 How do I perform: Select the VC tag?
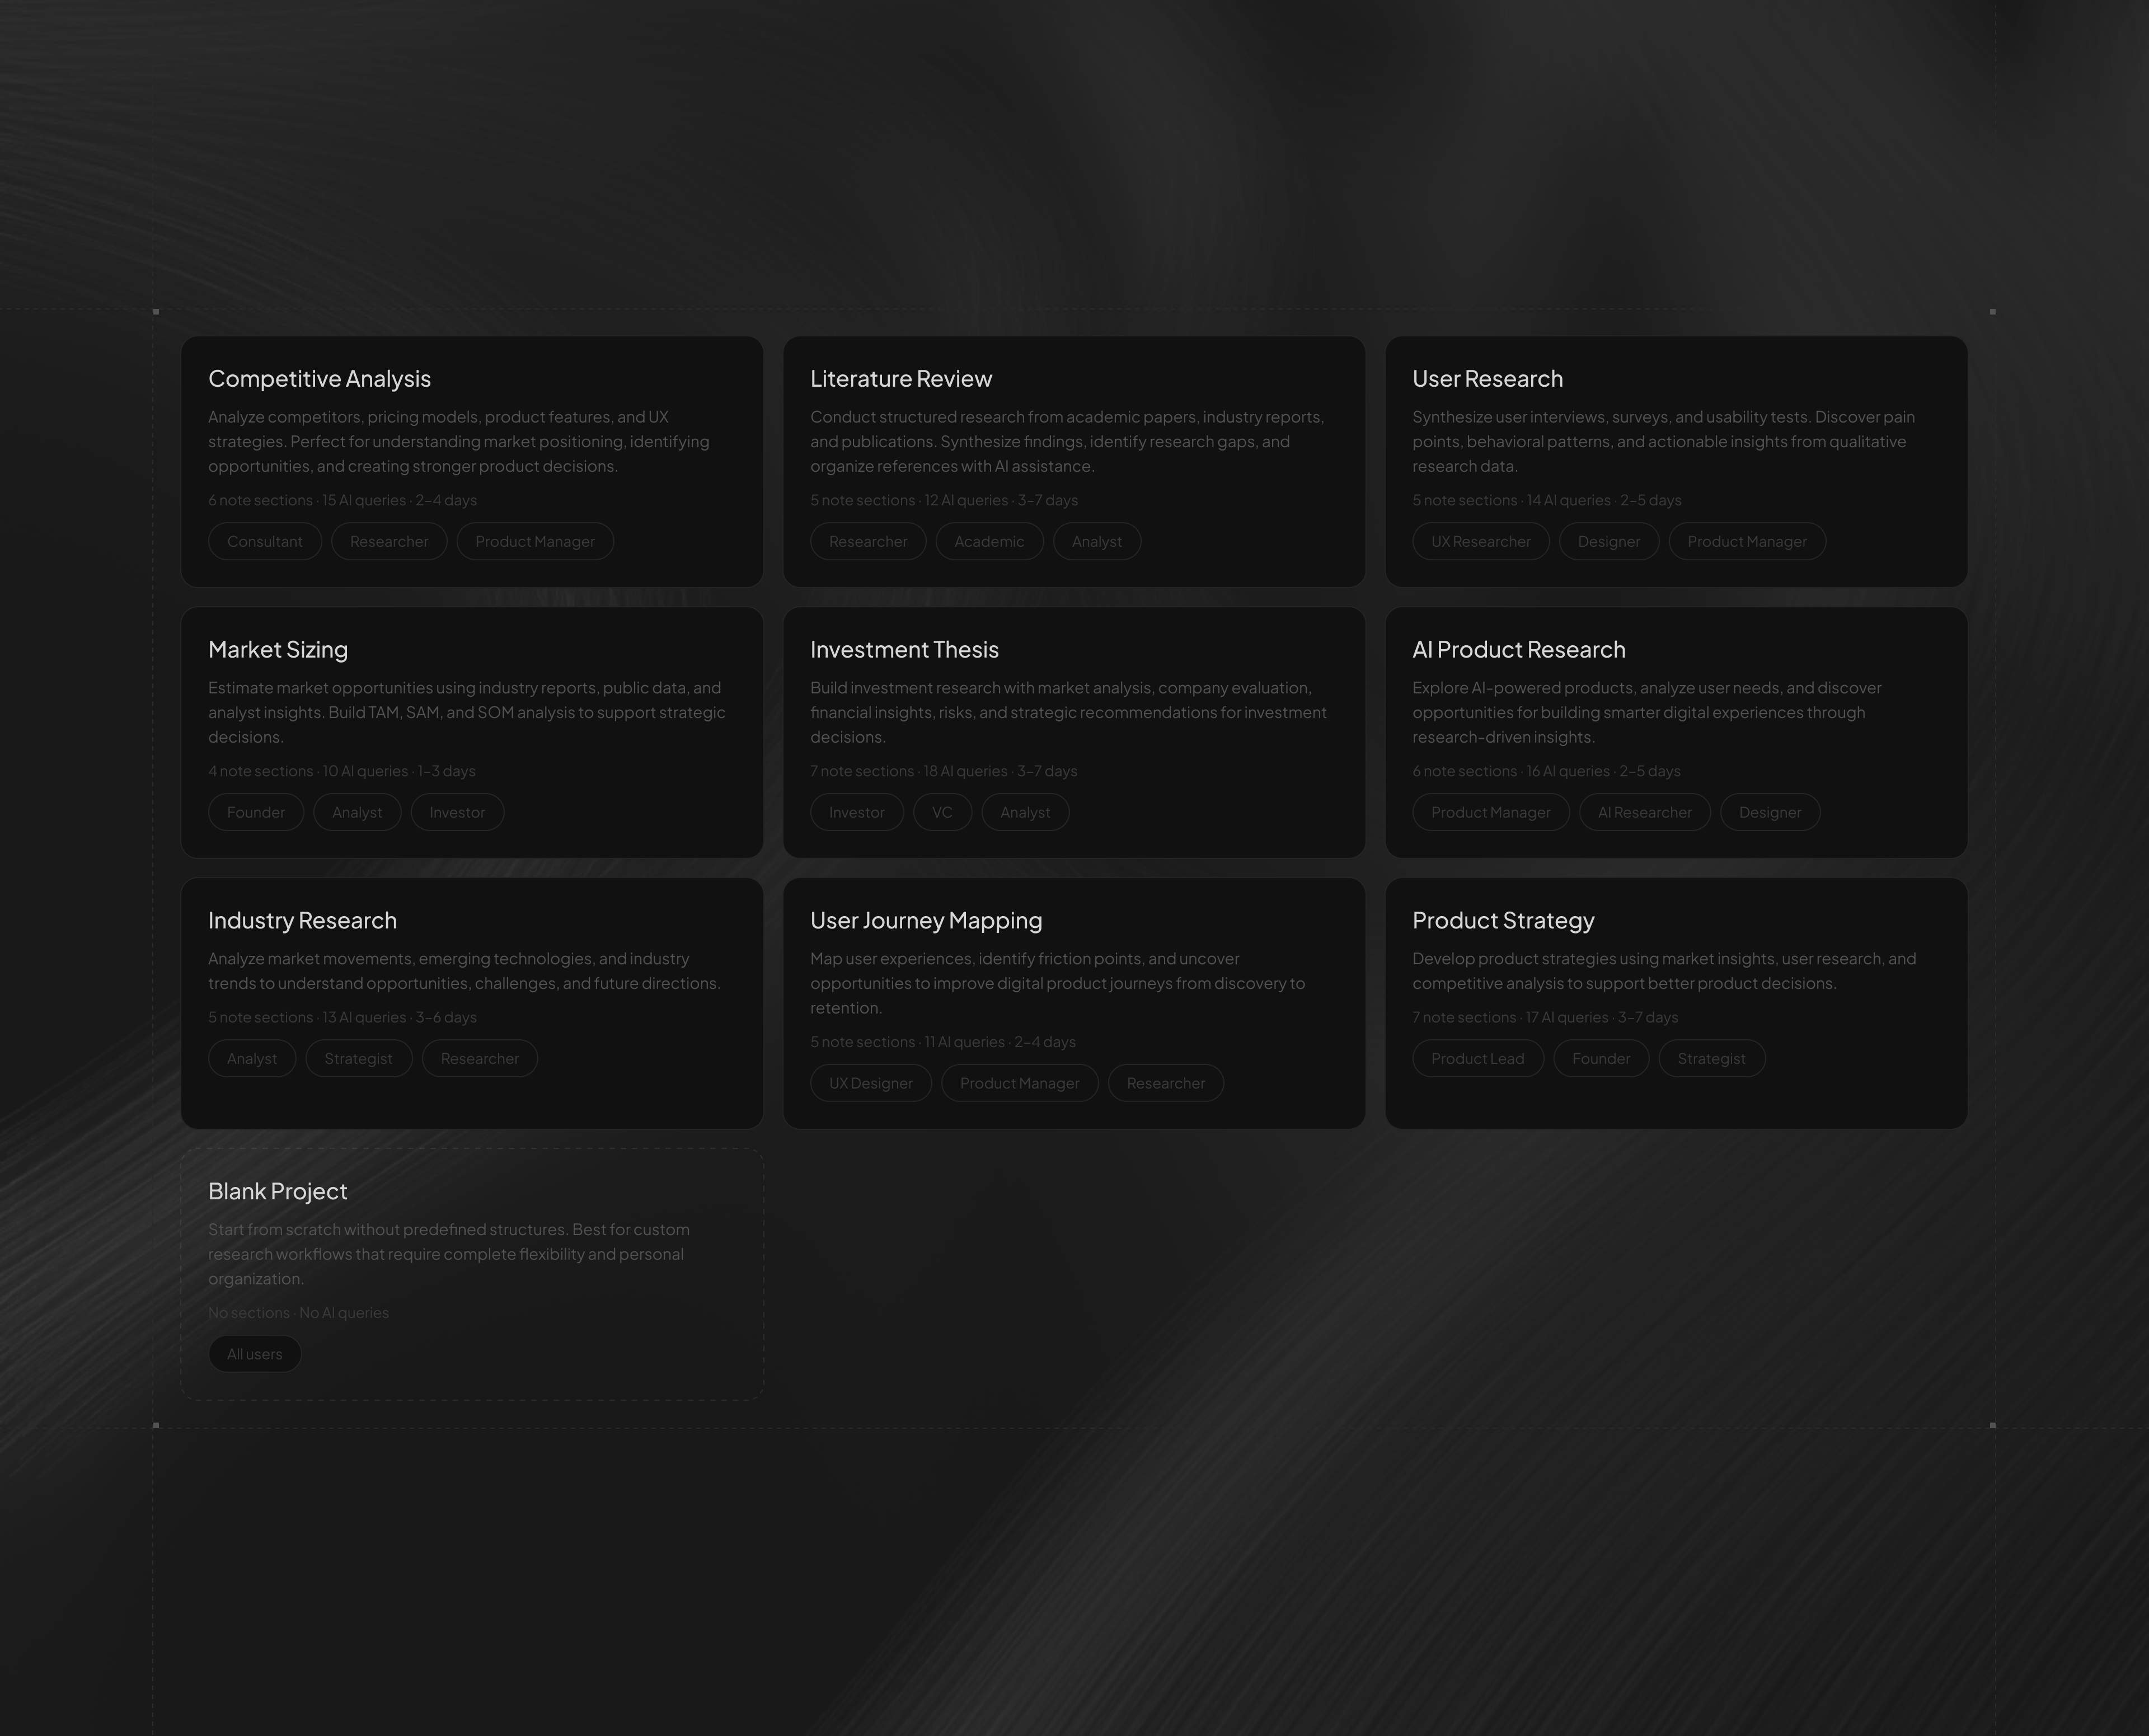942,812
